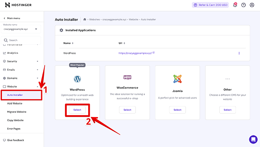
Task: Click the search magnifier icon
Action: point(6,40)
